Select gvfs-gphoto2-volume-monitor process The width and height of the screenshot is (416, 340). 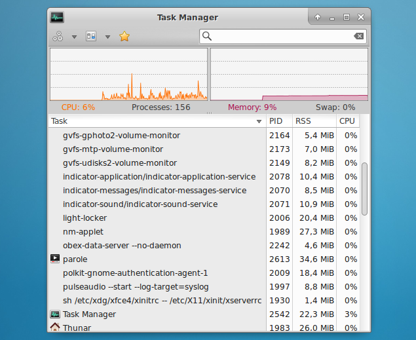[121, 135]
